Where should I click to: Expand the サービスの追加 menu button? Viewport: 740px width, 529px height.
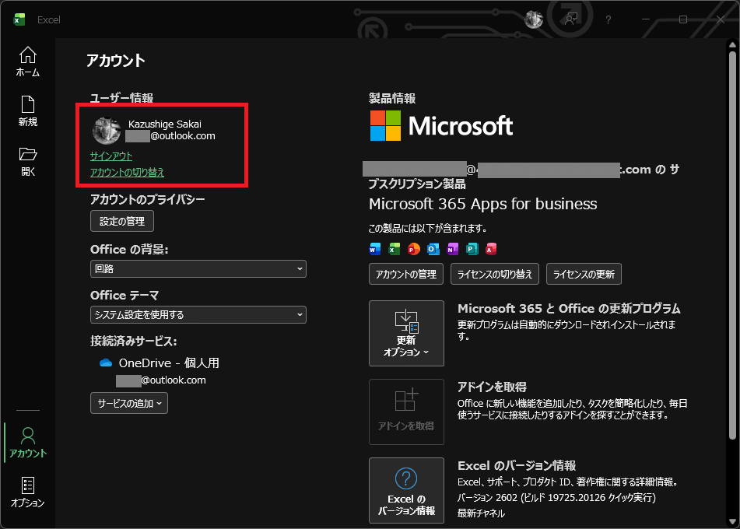(129, 403)
